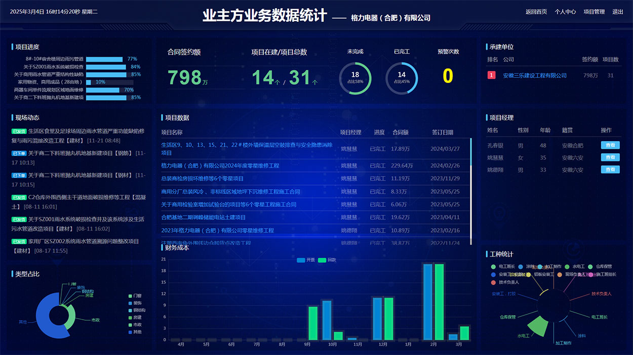The image size is (633, 355).
Task: Click the 项目经理 column header in 项目数据
Action: coord(351,132)
